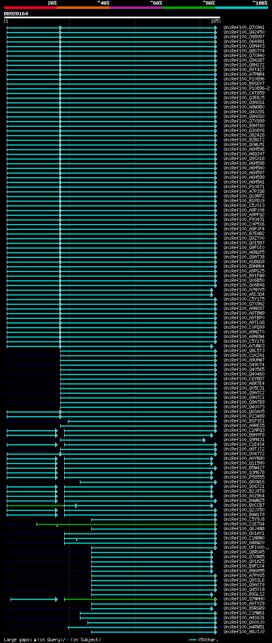Click label UniRef100_O82428
Screen dimensions: 272x643
[x=244, y=135]
